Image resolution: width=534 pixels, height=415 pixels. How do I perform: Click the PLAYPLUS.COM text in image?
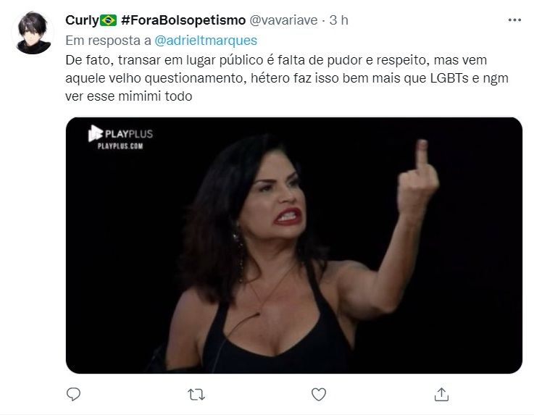tap(120, 146)
